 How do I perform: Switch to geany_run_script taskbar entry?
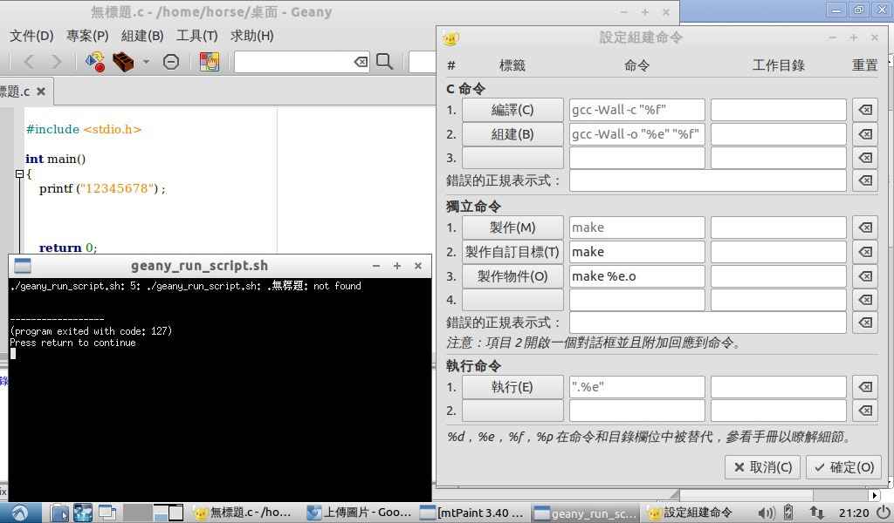coord(584,513)
